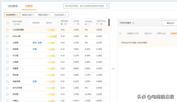Screen dimensions: 177x102
Task: Click help icon in 预估展现量 column header
Action: pyautogui.click(x=66, y=24)
